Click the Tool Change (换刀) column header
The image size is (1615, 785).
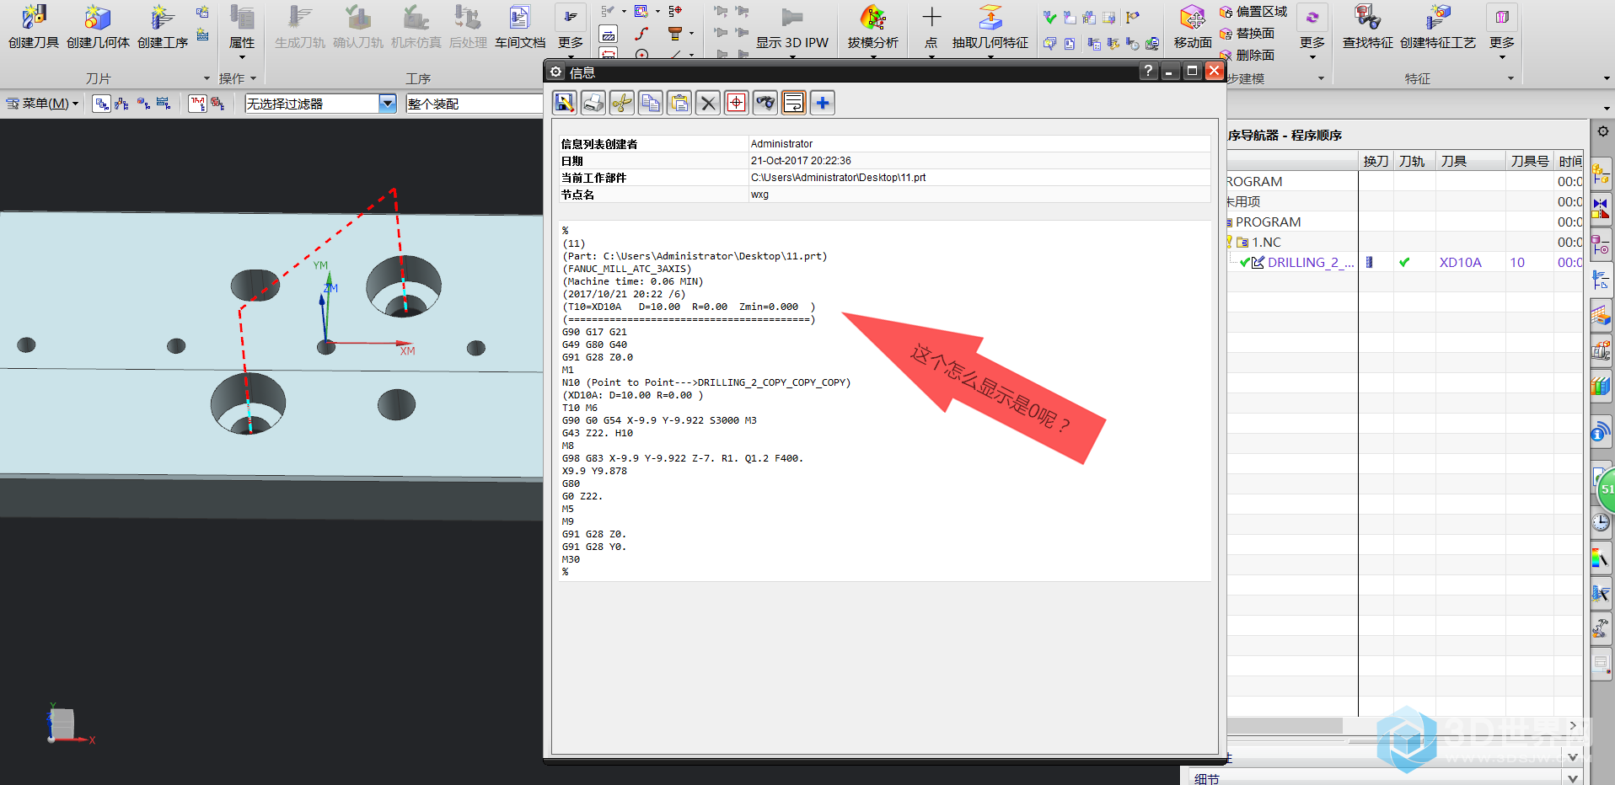[x=1376, y=161]
